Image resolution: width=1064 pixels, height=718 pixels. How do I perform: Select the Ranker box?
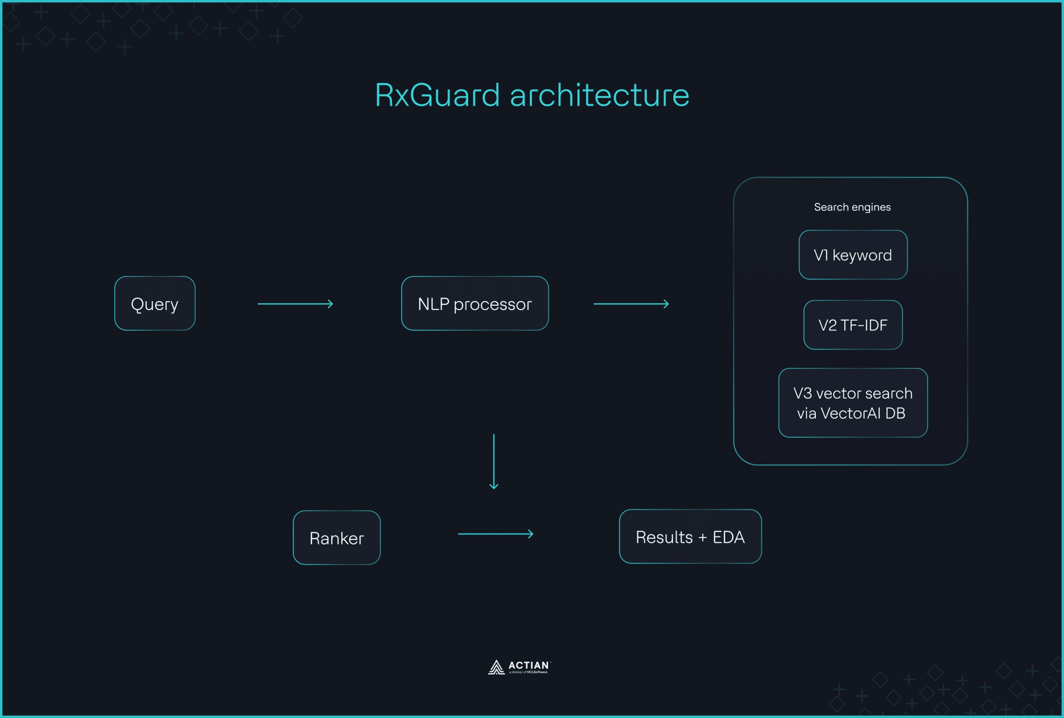(337, 538)
